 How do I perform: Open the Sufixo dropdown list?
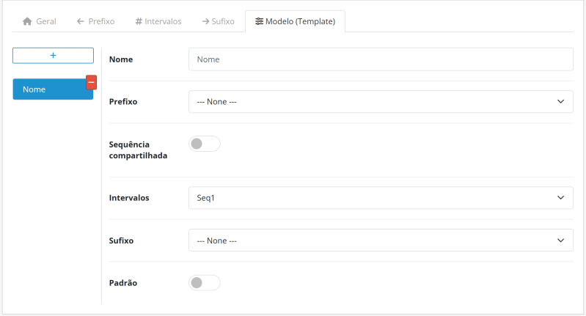(381, 240)
